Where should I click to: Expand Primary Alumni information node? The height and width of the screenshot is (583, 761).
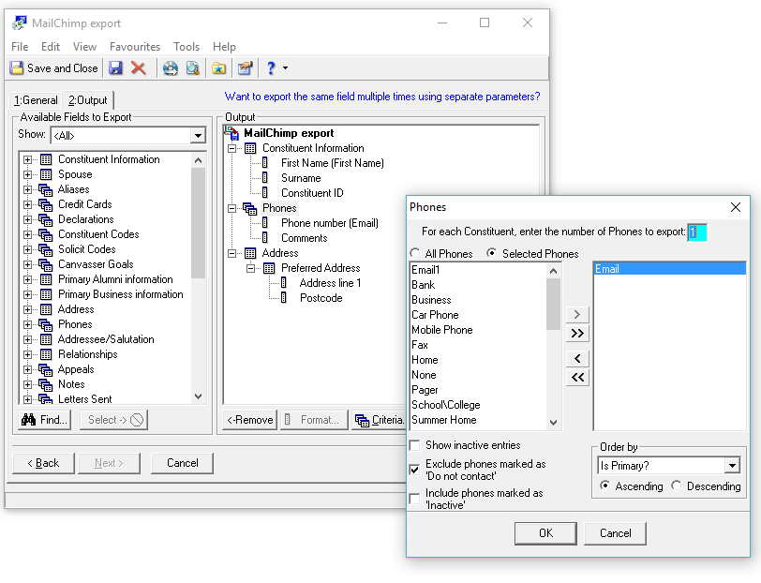(x=28, y=279)
